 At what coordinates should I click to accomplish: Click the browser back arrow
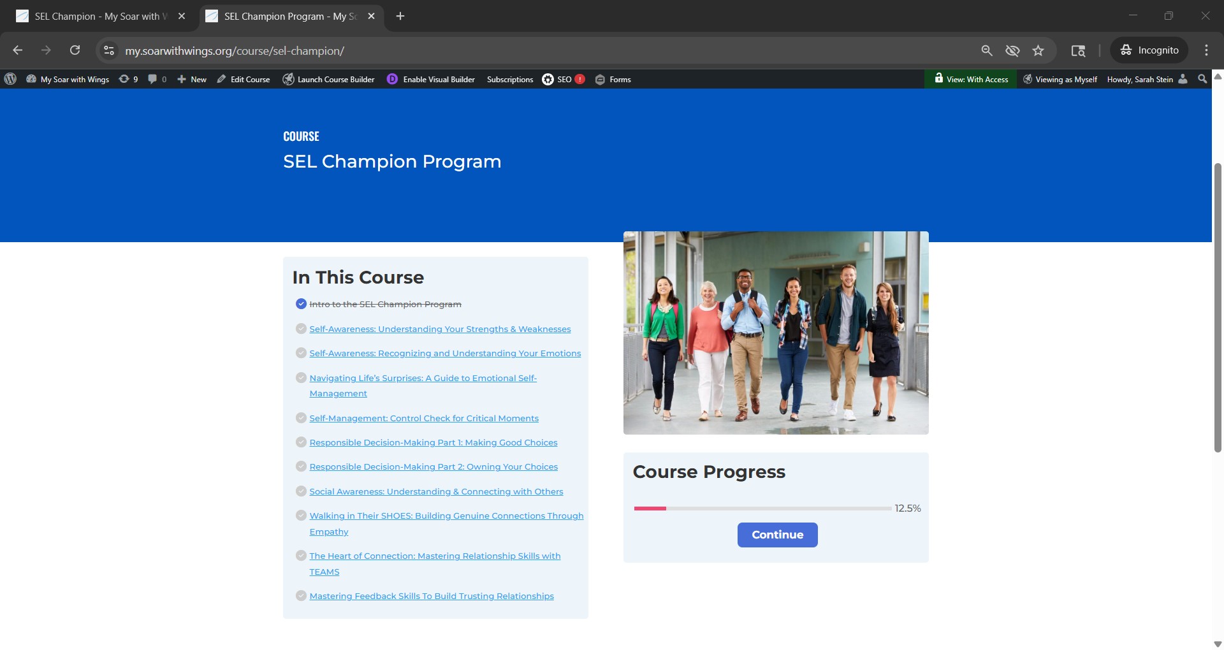[18, 50]
